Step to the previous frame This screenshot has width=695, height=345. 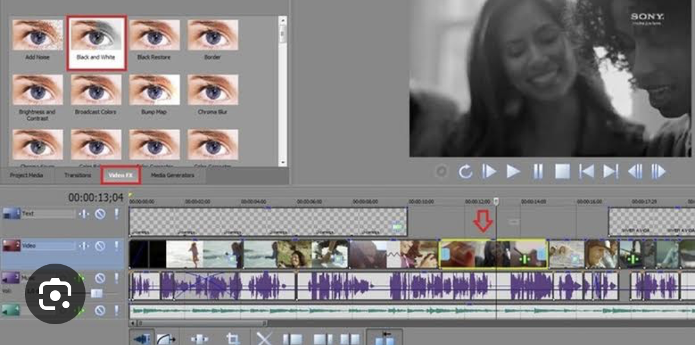[635, 172]
